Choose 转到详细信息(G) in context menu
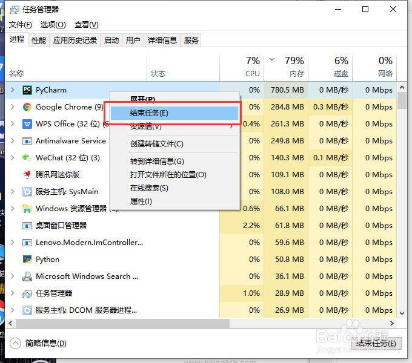This screenshot has height=363, width=412. tap(174, 162)
